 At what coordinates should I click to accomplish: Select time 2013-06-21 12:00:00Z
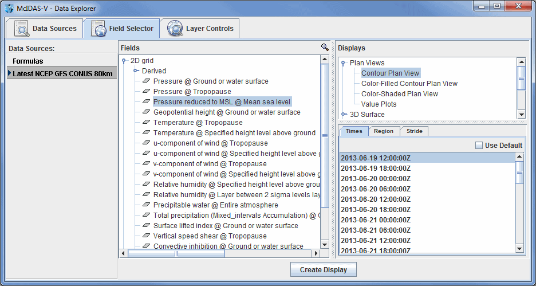coord(427,240)
